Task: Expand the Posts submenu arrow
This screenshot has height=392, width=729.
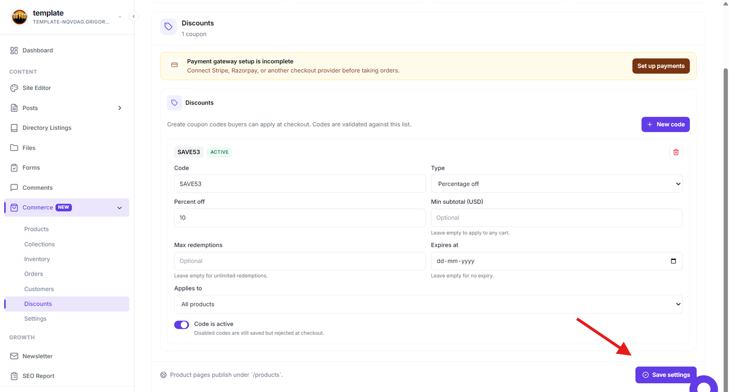Action: (x=120, y=108)
